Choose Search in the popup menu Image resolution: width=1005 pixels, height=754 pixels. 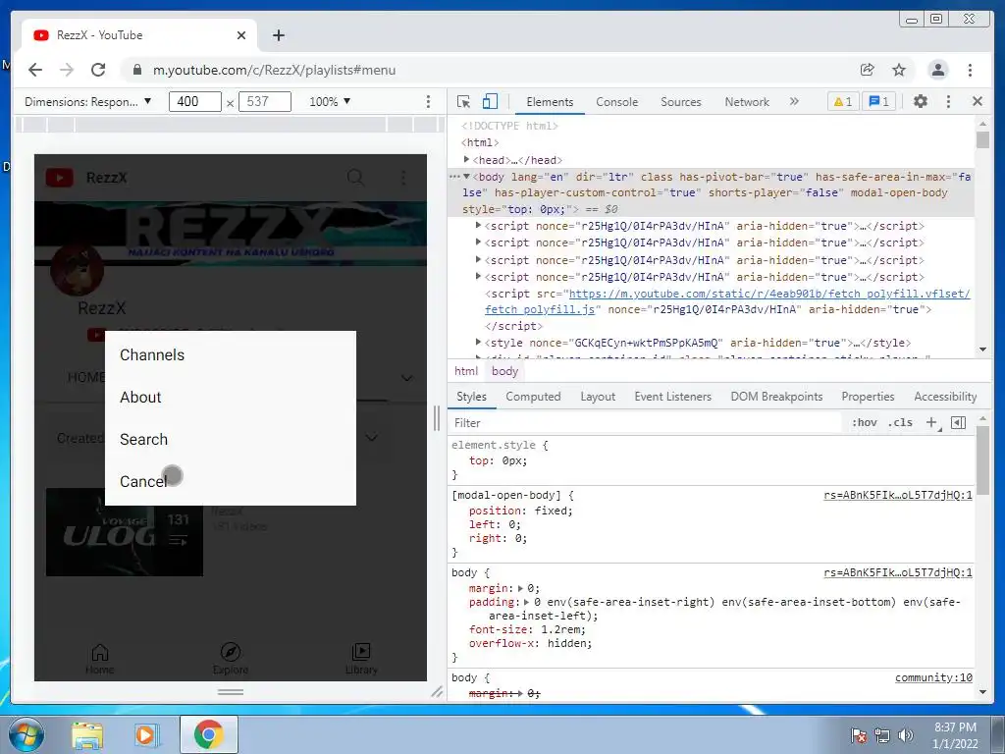click(x=230, y=439)
